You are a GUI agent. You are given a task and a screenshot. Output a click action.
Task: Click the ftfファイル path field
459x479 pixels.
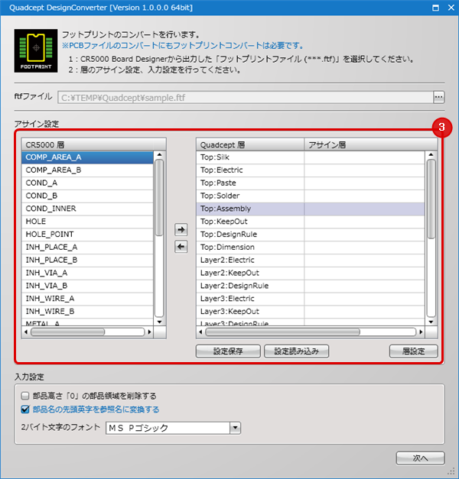coord(246,98)
